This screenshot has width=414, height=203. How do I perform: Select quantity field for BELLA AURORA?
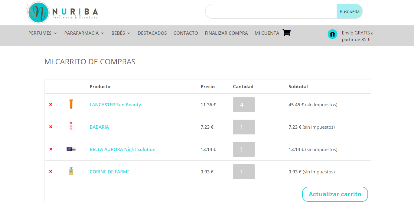pyautogui.click(x=244, y=150)
